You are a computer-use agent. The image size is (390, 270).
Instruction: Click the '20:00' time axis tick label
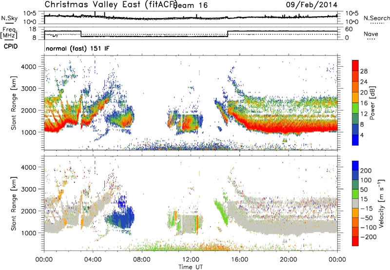point(288,260)
